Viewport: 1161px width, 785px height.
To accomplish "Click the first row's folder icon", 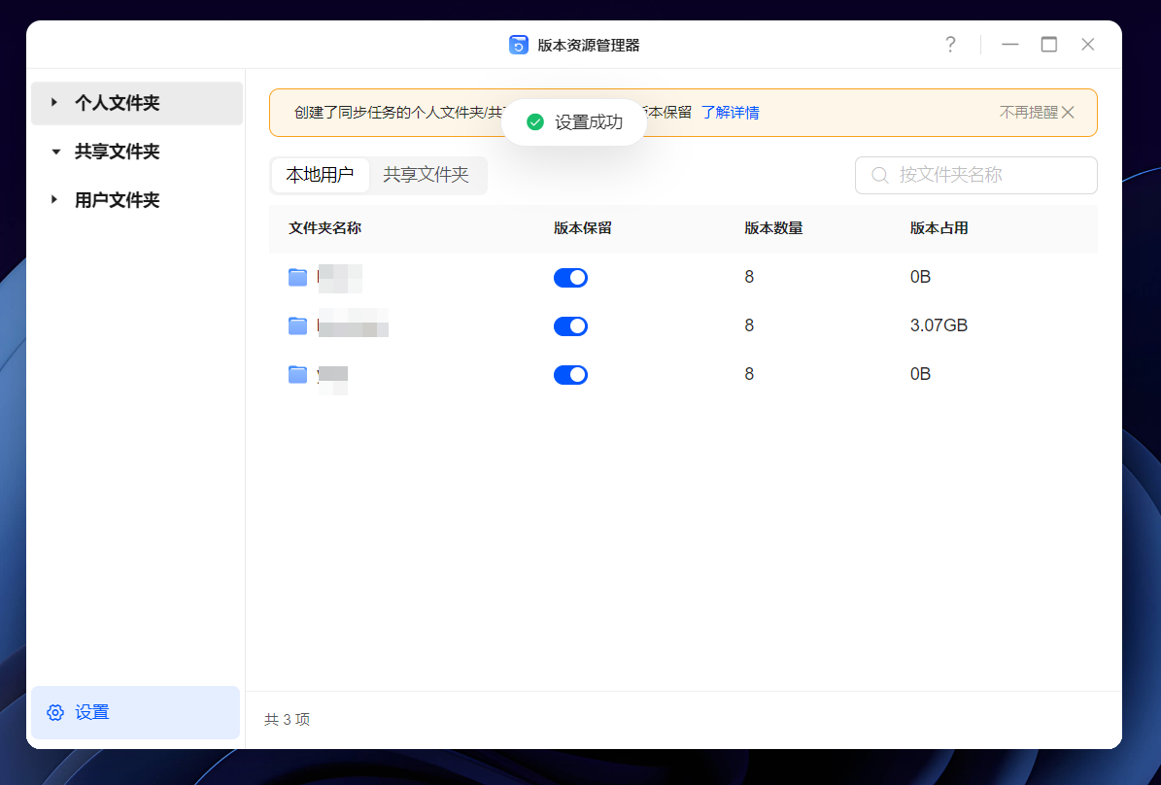I will pyautogui.click(x=298, y=277).
